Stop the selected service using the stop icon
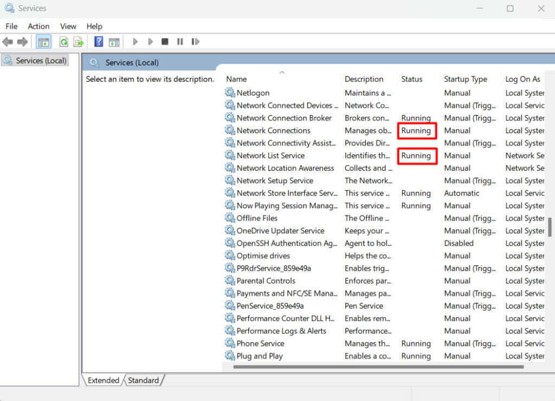555x401 pixels. click(165, 41)
